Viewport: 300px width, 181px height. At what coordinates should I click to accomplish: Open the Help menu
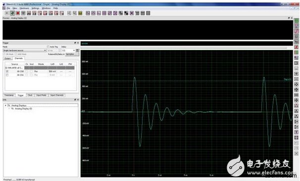[x=55, y=8]
